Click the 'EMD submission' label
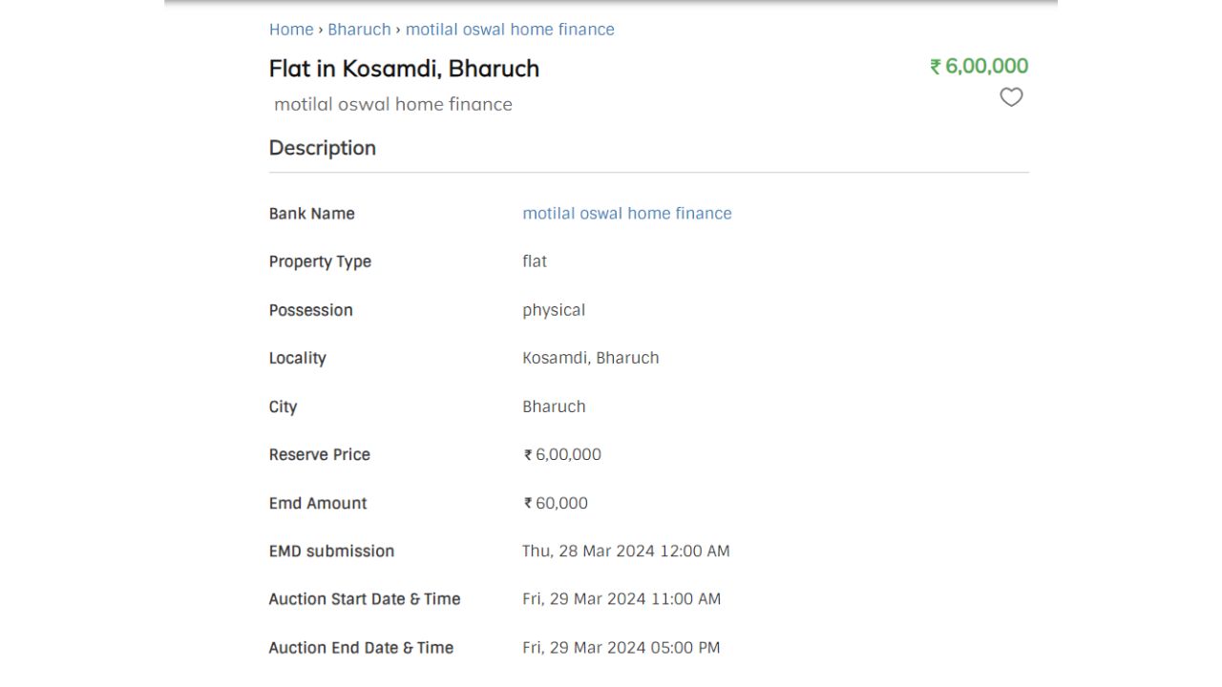Screen dimensions: 1222x687 [x=332, y=552]
